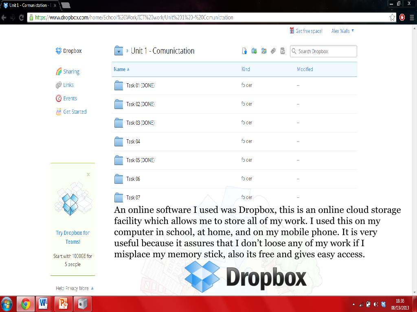Click the Word taskbar icon
Screen dimensions: 417x312
(x=43, y=304)
